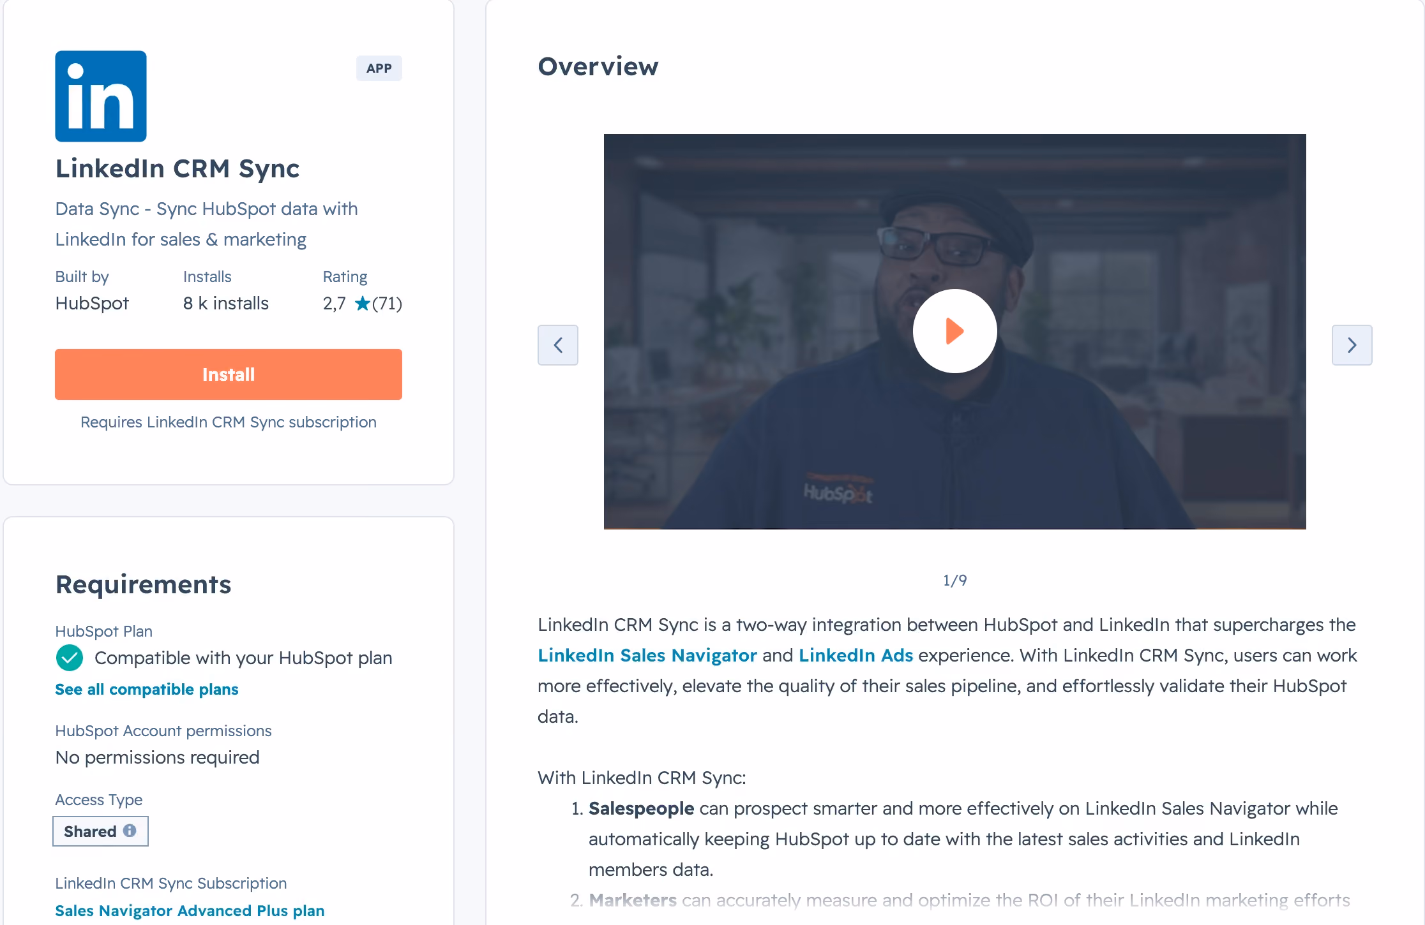Open LinkedIn Ads link
Image resolution: width=1425 pixels, height=925 pixels.
pyautogui.click(x=856, y=655)
